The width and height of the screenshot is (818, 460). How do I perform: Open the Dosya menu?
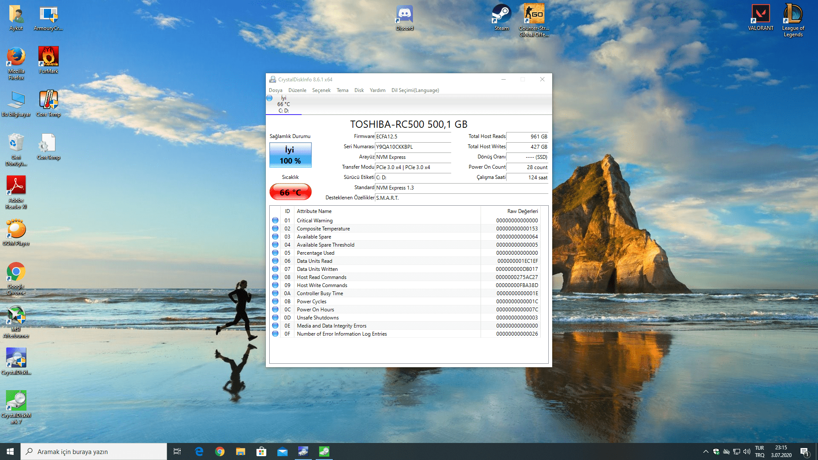point(275,90)
